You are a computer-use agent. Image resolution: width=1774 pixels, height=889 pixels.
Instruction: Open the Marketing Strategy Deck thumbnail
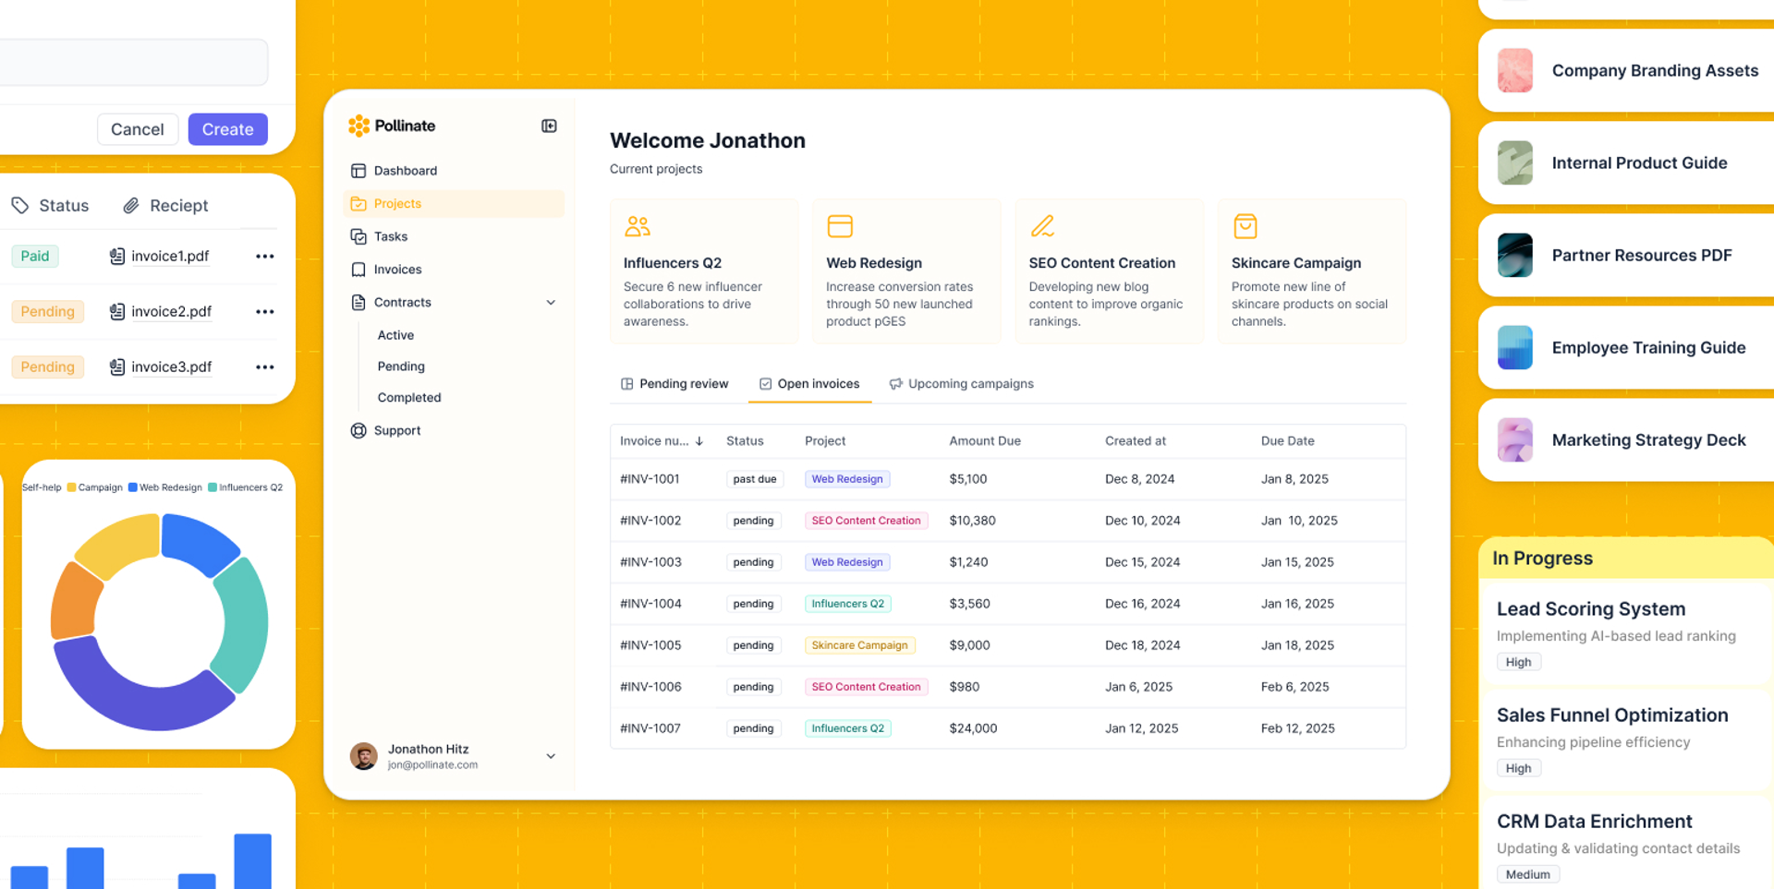tap(1514, 440)
